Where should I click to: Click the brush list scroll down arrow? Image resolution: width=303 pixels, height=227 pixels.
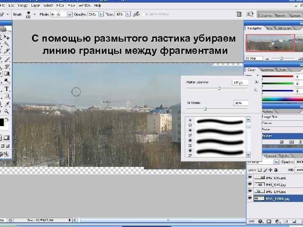pos(248,154)
